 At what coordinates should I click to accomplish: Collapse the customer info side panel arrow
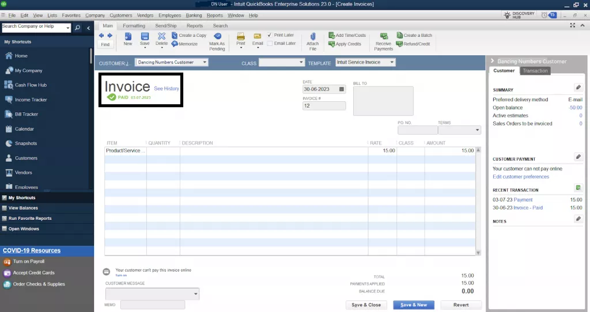tap(492, 61)
